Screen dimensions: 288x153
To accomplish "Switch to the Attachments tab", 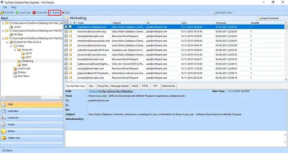I will click(x=168, y=86).
